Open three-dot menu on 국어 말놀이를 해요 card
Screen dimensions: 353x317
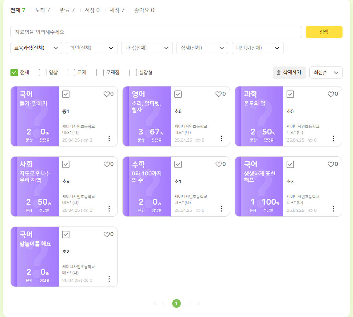[x=109, y=279]
